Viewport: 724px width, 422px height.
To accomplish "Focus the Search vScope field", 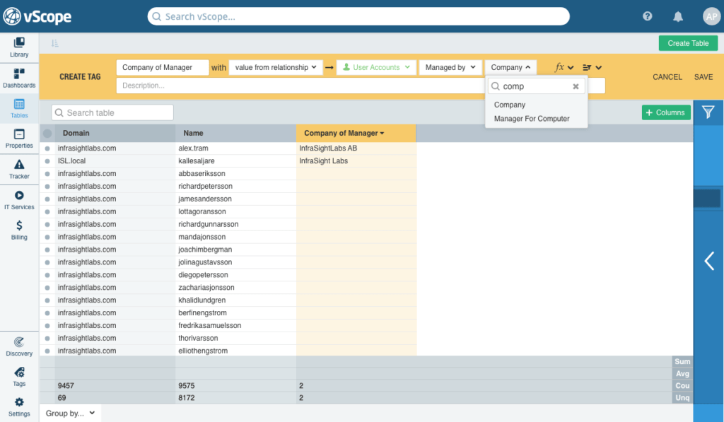I will click(x=358, y=17).
